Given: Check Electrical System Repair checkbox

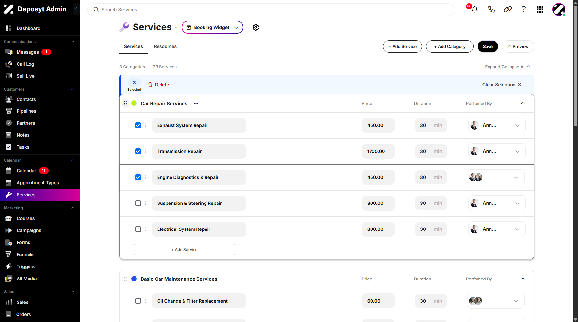Looking at the screenshot, I should pos(138,229).
